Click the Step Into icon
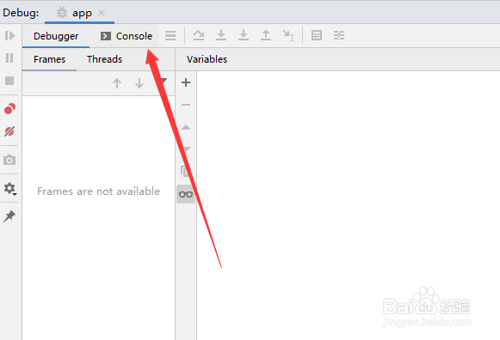This screenshot has height=340, width=500. [221, 35]
